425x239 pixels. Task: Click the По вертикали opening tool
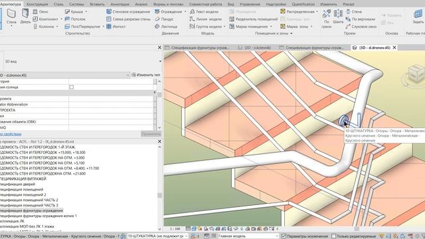point(360,19)
